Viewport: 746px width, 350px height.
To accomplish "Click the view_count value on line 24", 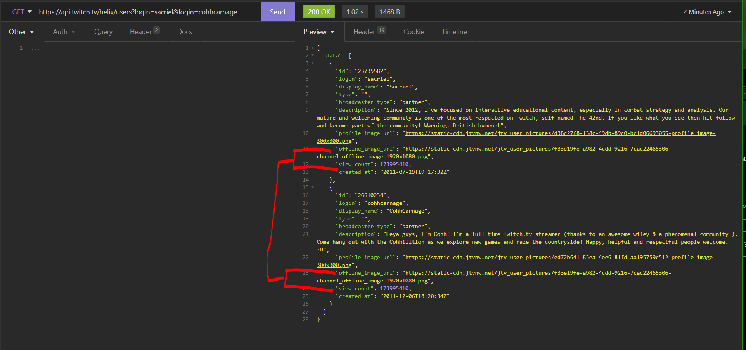I will click(394, 288).
